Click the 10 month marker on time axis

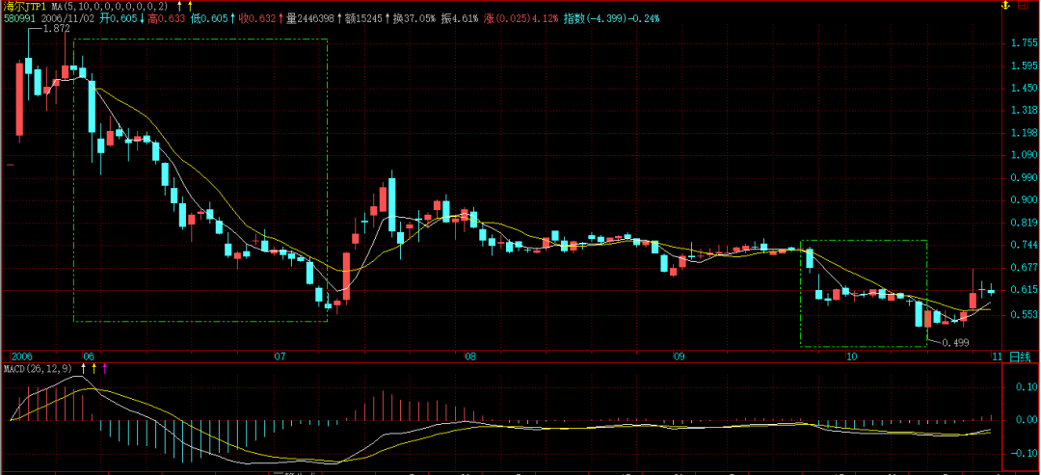852,356
